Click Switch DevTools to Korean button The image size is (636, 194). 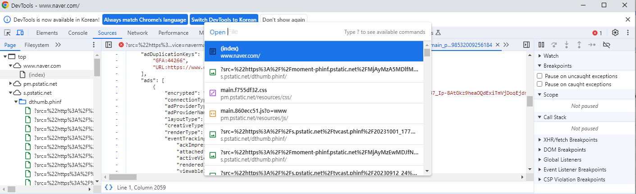[x=224, y=20]
